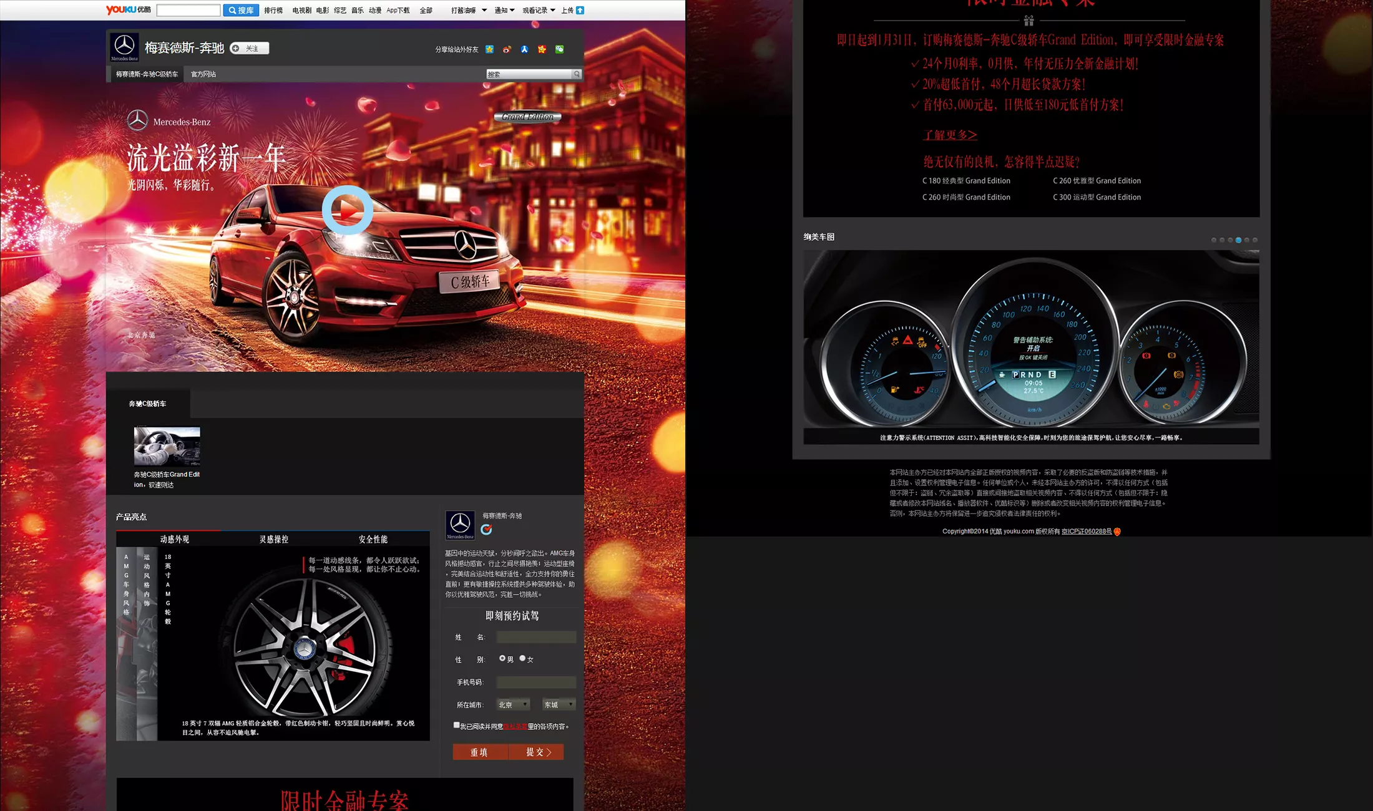Share to Sina Weibo icon
Image resolution: width=1373 pixels, height=811 pixels.
(507, 49)
